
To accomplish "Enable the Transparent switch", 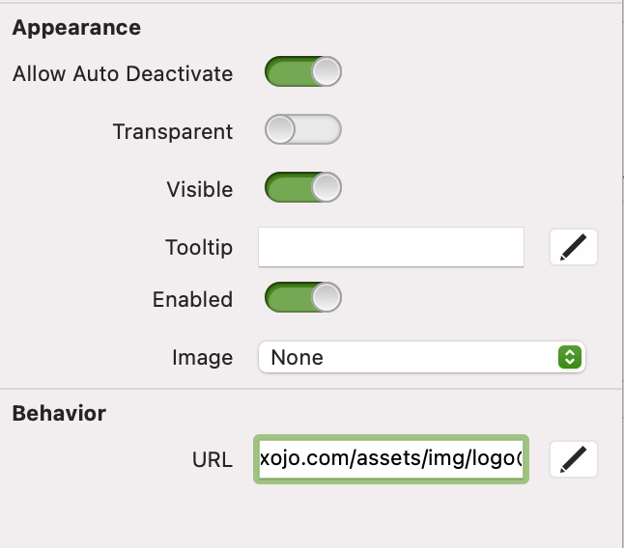I will click(303, 129).
